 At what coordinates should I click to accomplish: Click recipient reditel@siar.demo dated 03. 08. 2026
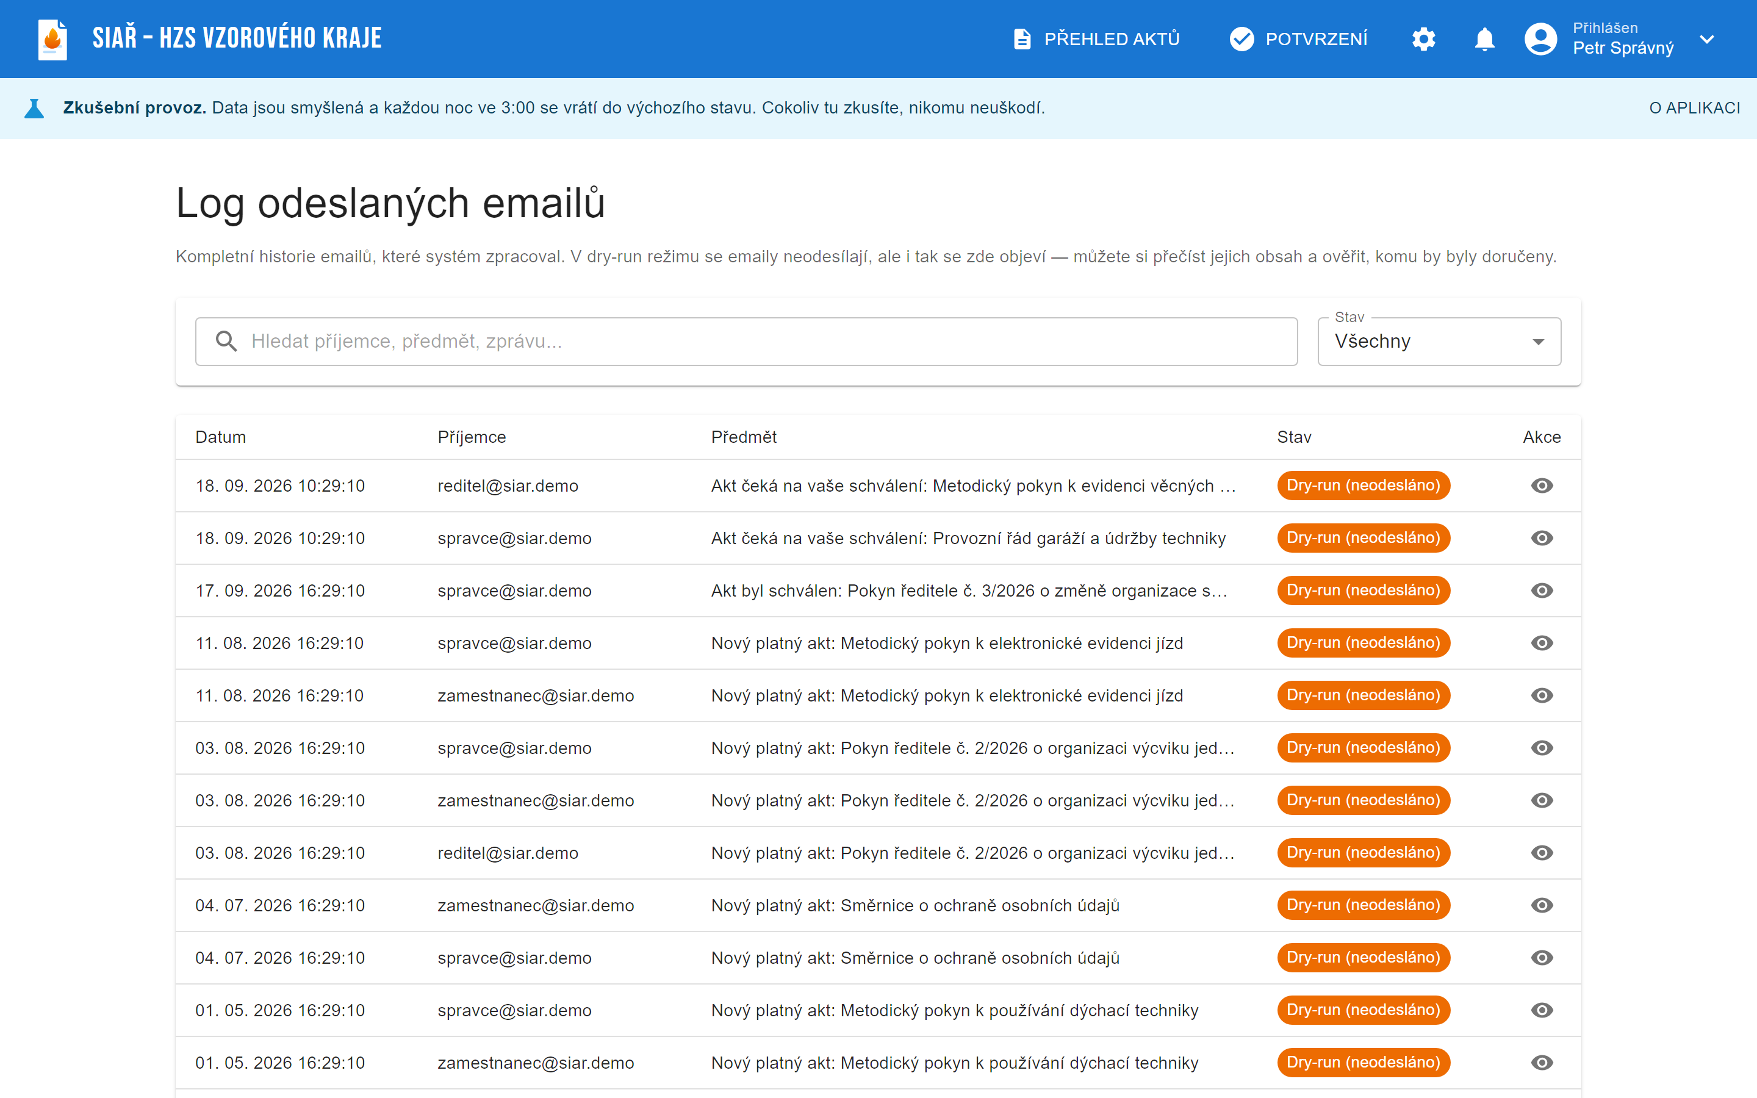(508, 853)
